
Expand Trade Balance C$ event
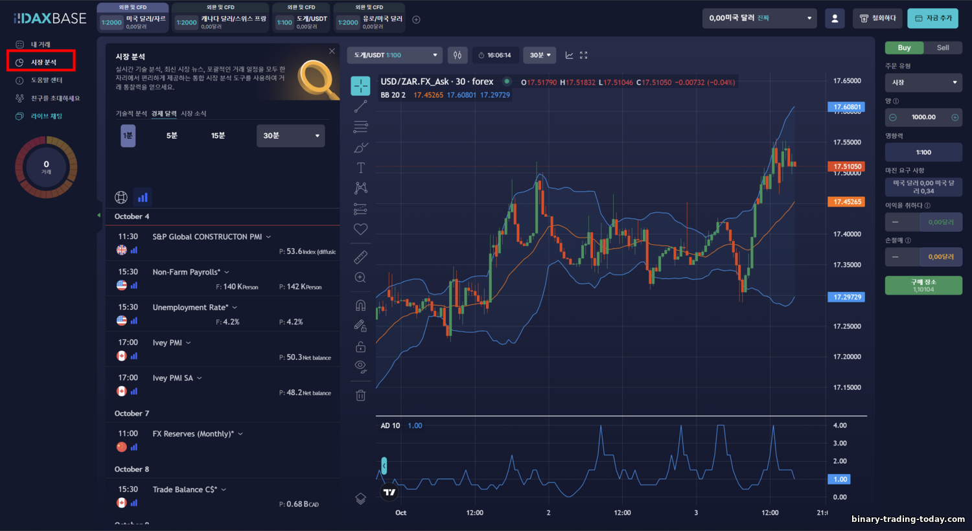tap(224, 490)
